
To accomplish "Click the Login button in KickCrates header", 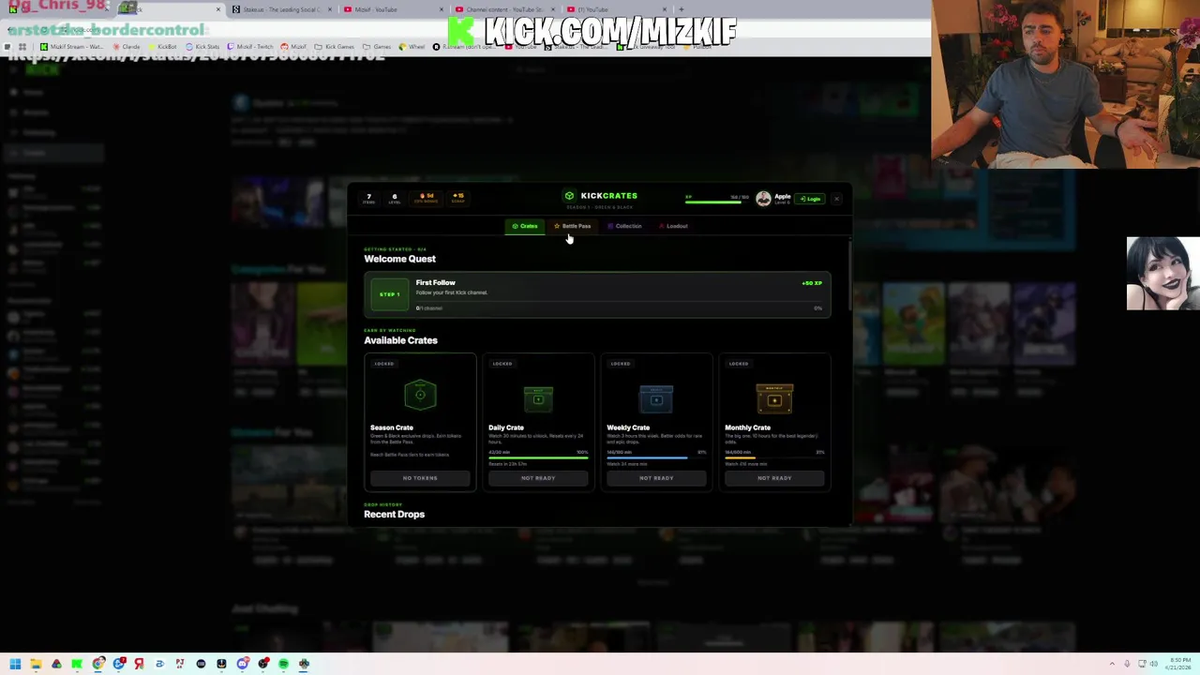I will [810, 199].
